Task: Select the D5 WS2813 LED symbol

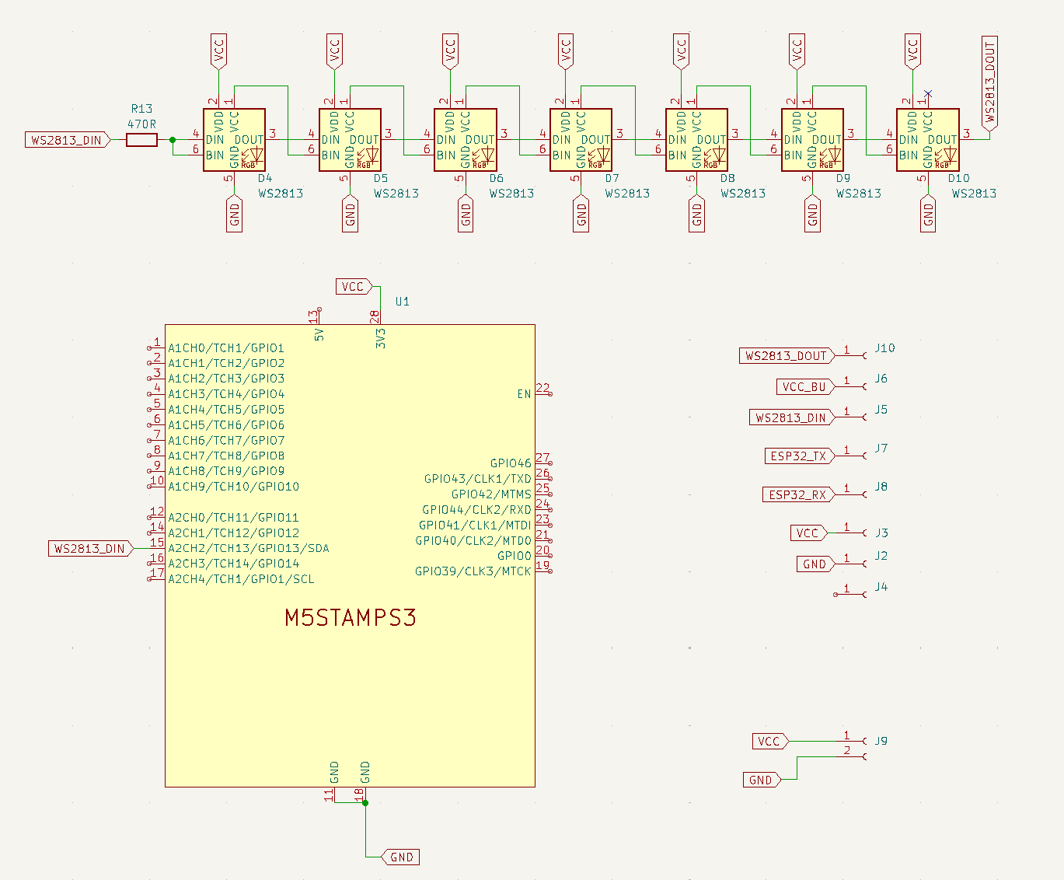Action: tap(350, 140)
